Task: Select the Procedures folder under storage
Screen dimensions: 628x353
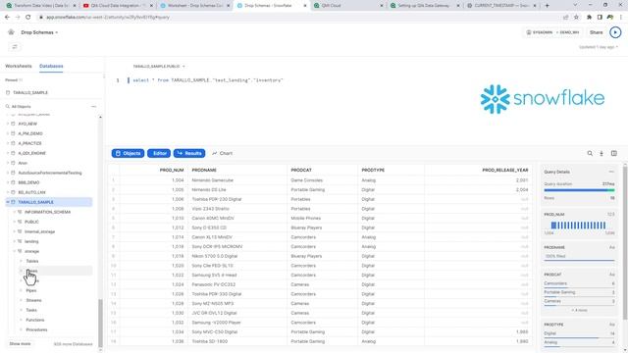Action: (x=36, y=329)
